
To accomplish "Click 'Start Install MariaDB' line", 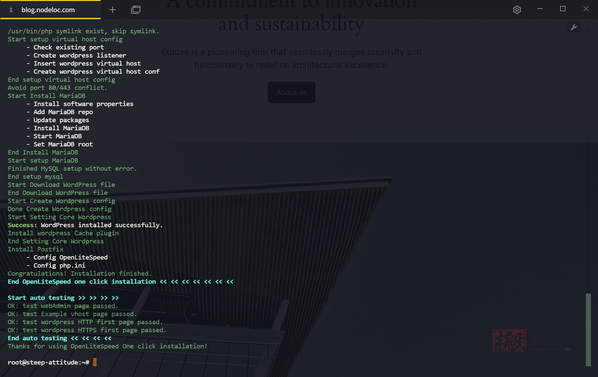I will pos(46,96).
